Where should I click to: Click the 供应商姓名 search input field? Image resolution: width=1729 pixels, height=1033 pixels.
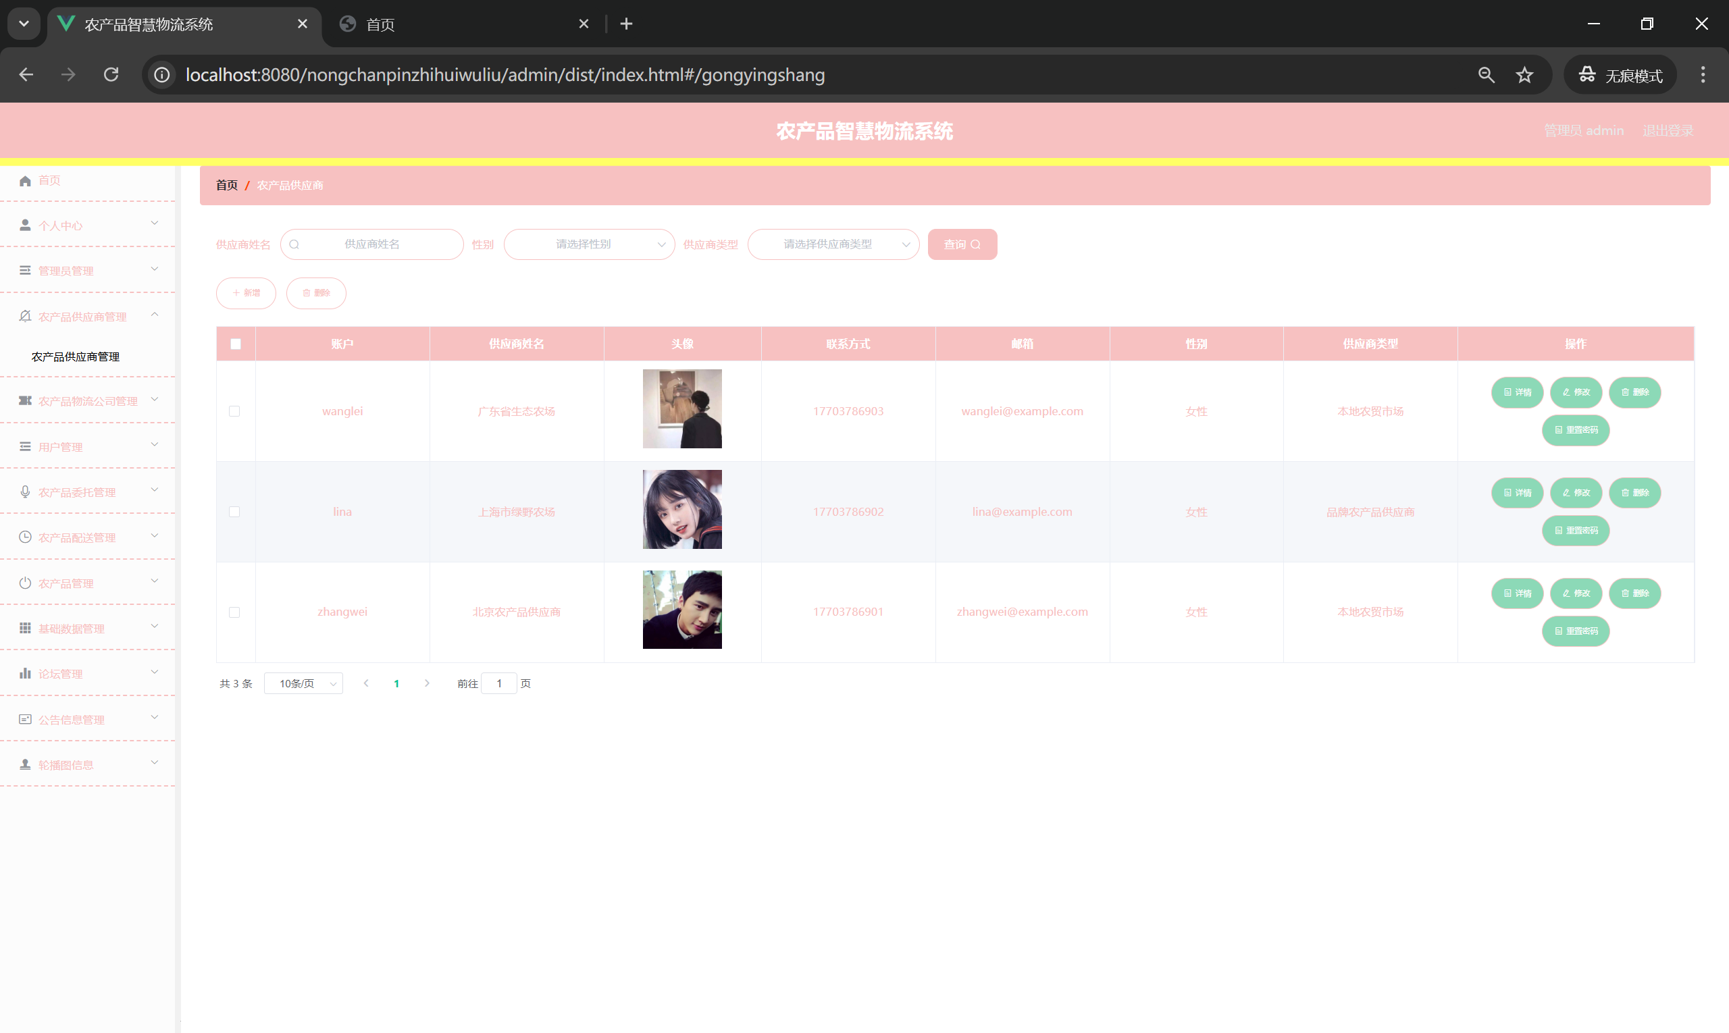(372, 244)
